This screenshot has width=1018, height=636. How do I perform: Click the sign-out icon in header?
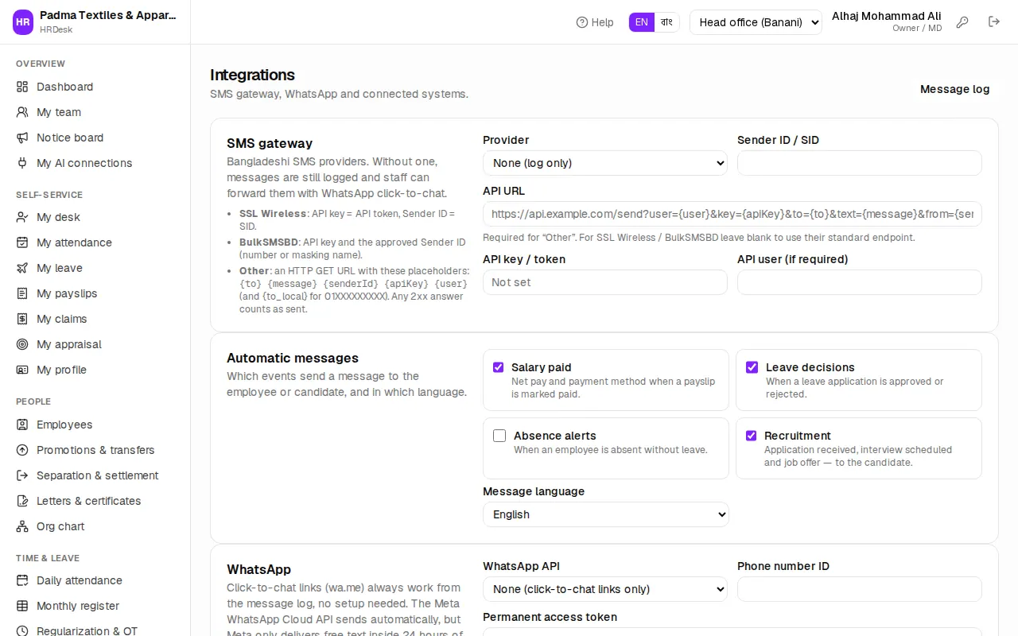pos(994,22)
